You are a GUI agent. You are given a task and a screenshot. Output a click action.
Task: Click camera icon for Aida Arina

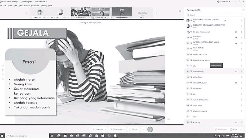tap(236, 37)
